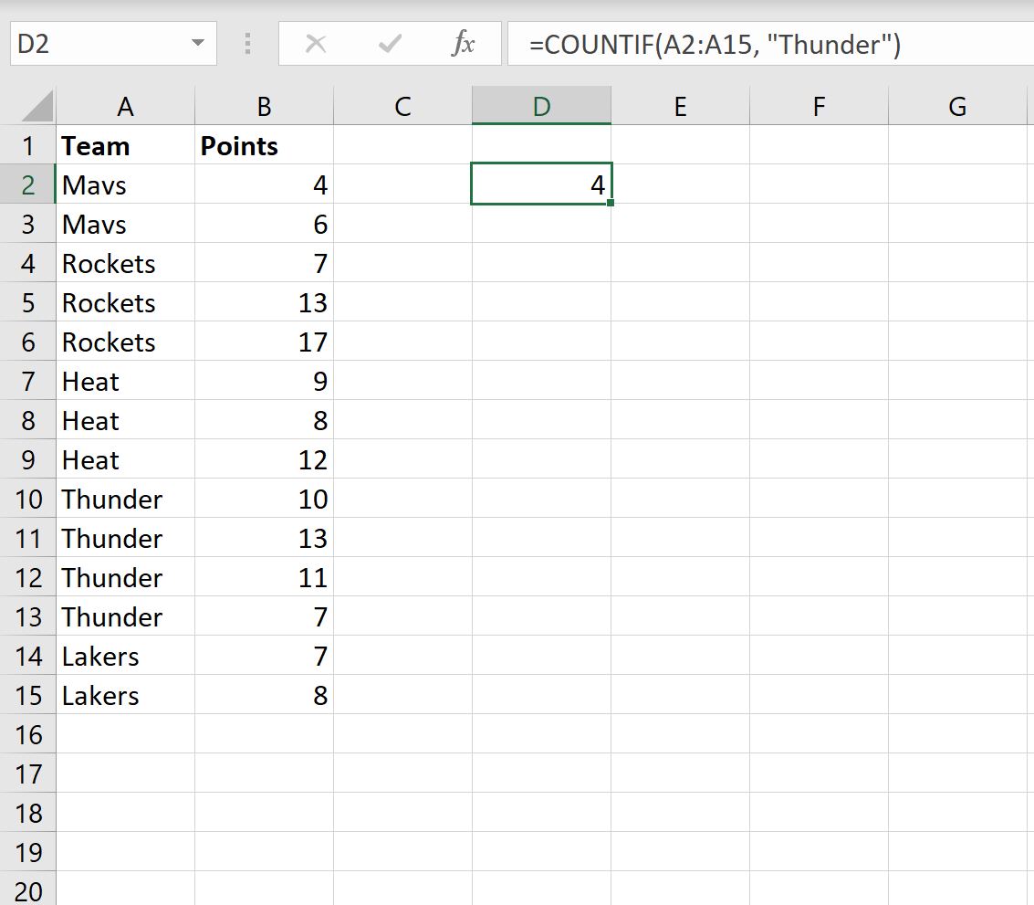The image size is (1034, 905).
Task: Select cell D2 containing the value 4
Action: (x=541, y=184)
